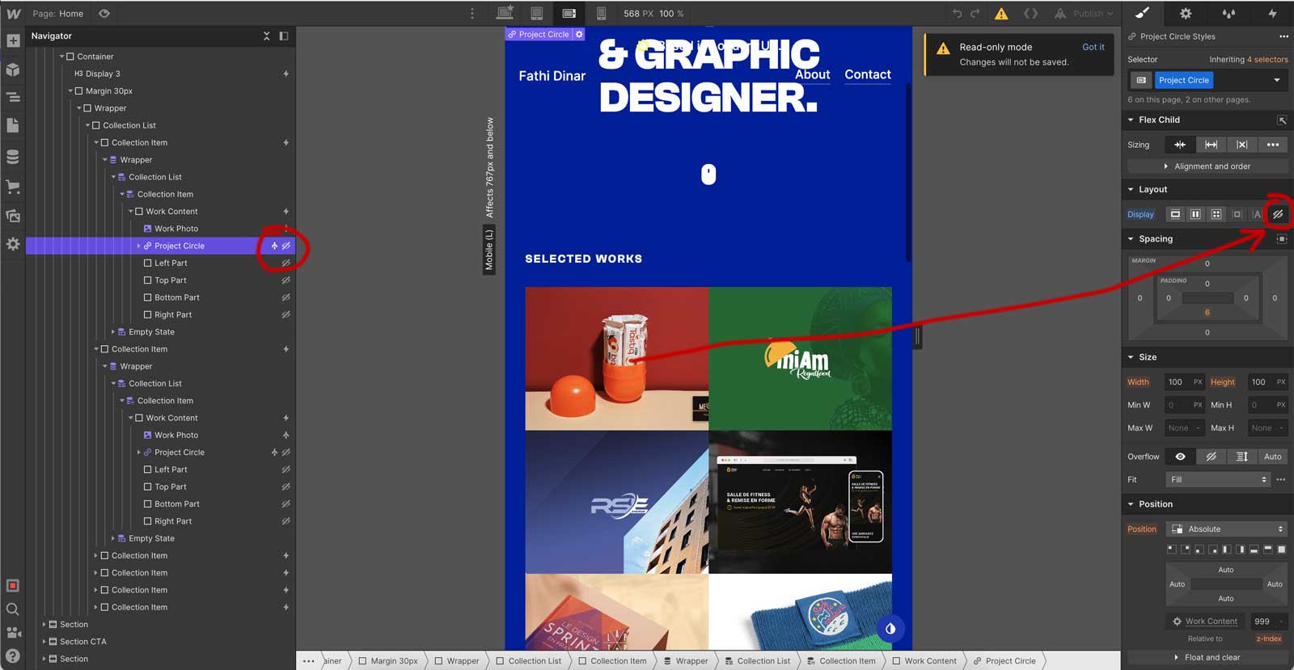Click the Contact nav link
The image size is (1294, 670).
point(867,74)
